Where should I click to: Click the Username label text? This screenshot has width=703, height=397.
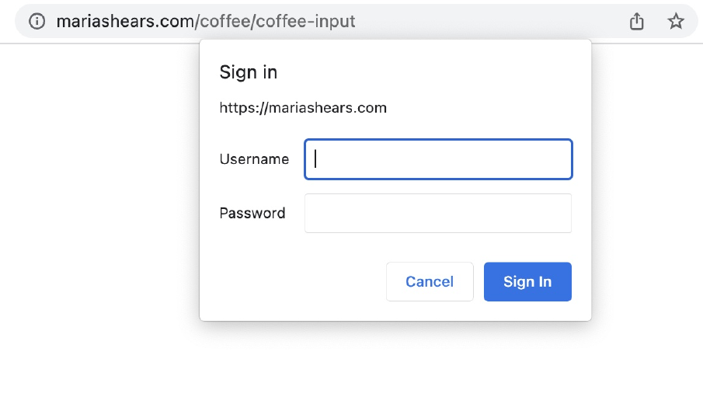coord(254,159)
